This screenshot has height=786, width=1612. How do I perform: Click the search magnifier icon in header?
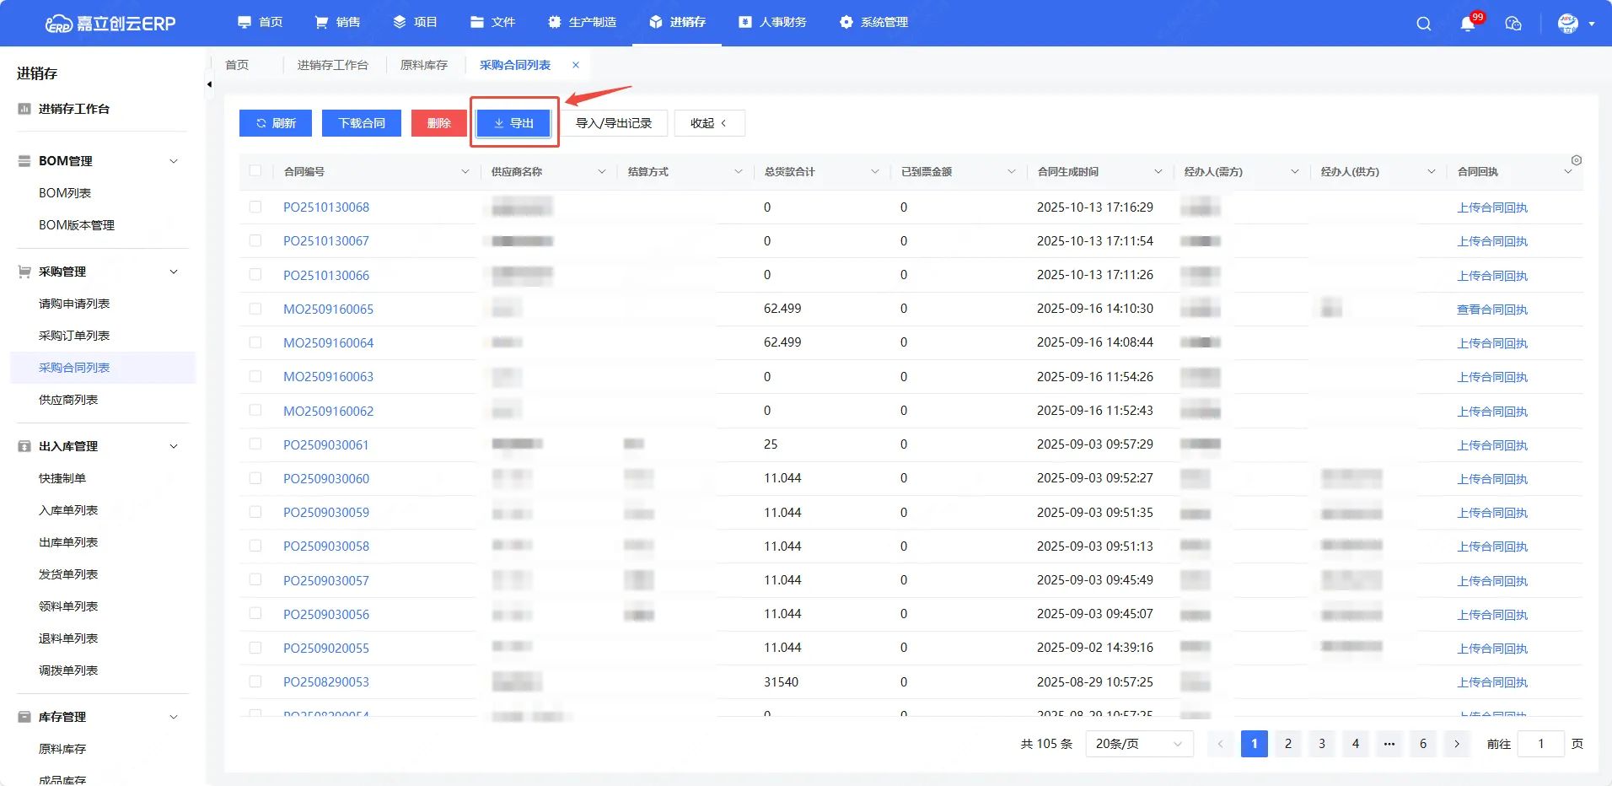1424,24
